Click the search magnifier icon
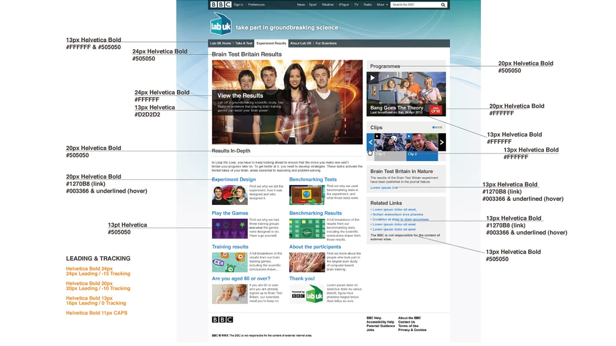Viewport: 616px width, 346px height. (x=443, y=5)
